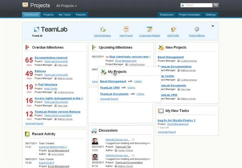Image resolution: width=242 pixels, height=168 pixels.
Task: Open Access rights management milestone
Action: (x=59, y=98)
